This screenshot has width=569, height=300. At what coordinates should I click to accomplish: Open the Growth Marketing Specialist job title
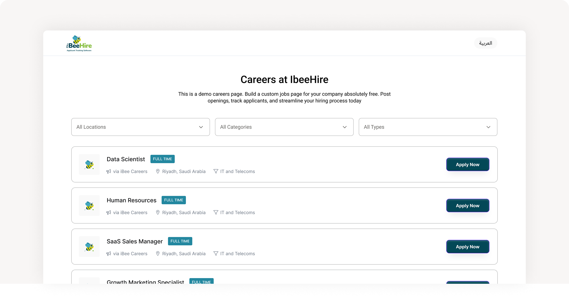(x=145, y=281)
